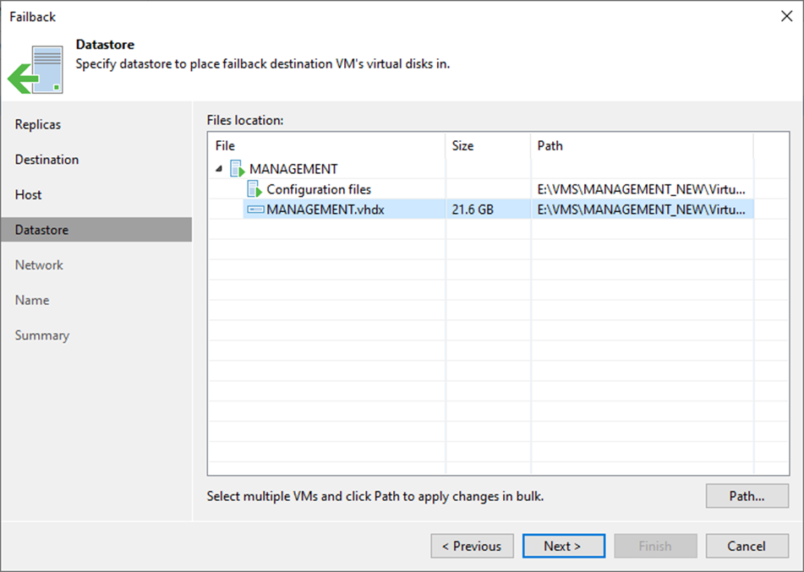Select the Datastore wizard step
The image size is (804, 572).
(x=41, y=230)
